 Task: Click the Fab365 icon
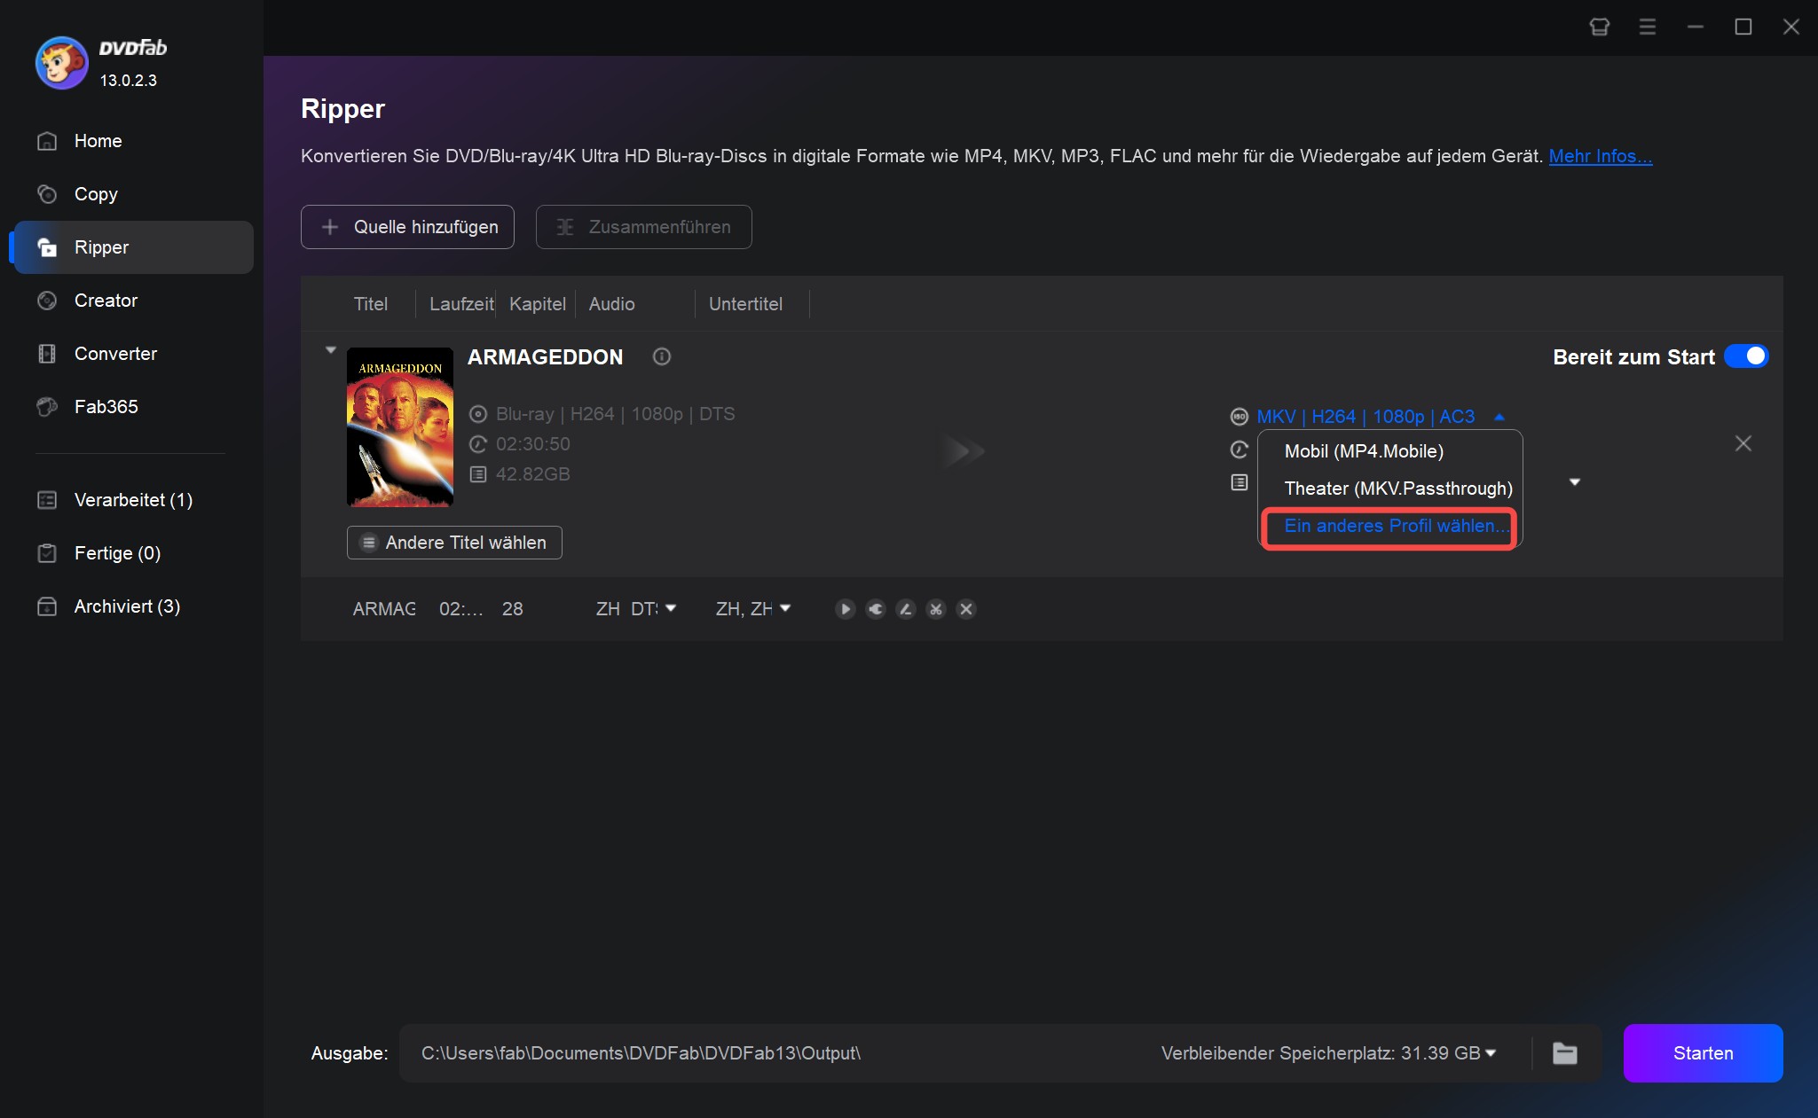(47, 407)
